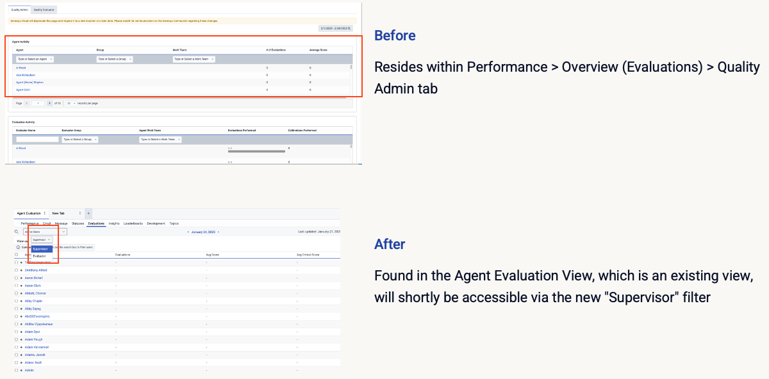The image size is (769, 379).
Task: Check the box next to Aaron Bickell
Action: pos(17,278)
